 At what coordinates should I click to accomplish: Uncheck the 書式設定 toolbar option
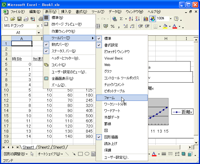pyautogui.click(x=122, y=45)
